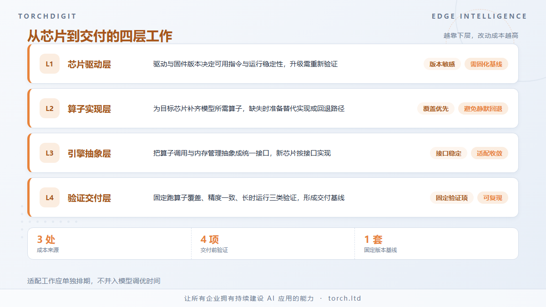The width and height of the screenshot is (546, 307).
Task: Click the slide title 从芯片到交付的四层工作
Action: (100, 36)
